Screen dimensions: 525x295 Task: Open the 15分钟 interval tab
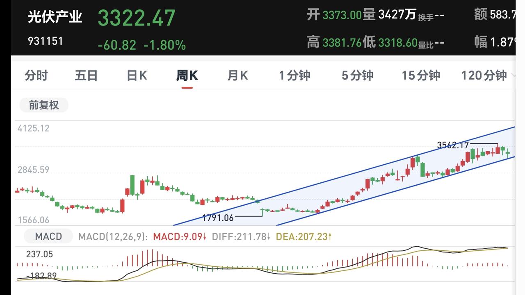tap(420, 75)
